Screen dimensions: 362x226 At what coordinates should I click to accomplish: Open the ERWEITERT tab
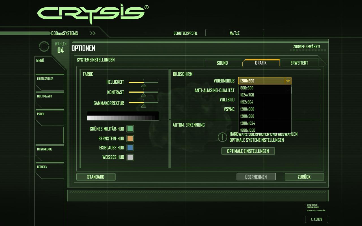click(x=299, y=63)
